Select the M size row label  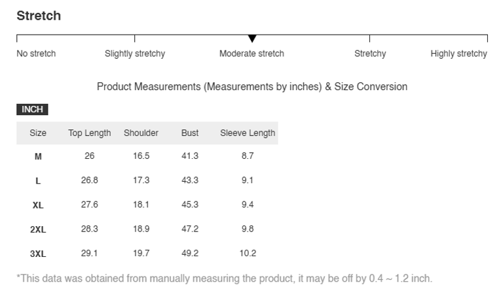click(38, 156)
